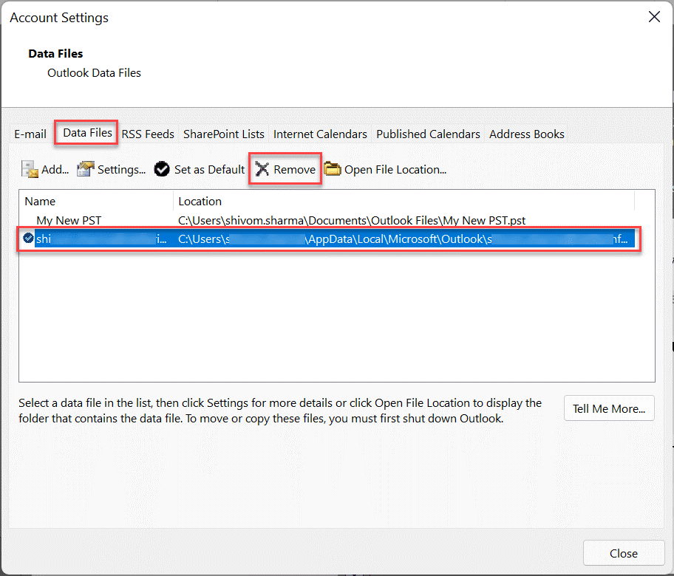
Task: Click the Add... label
Action: pos(55,170)
